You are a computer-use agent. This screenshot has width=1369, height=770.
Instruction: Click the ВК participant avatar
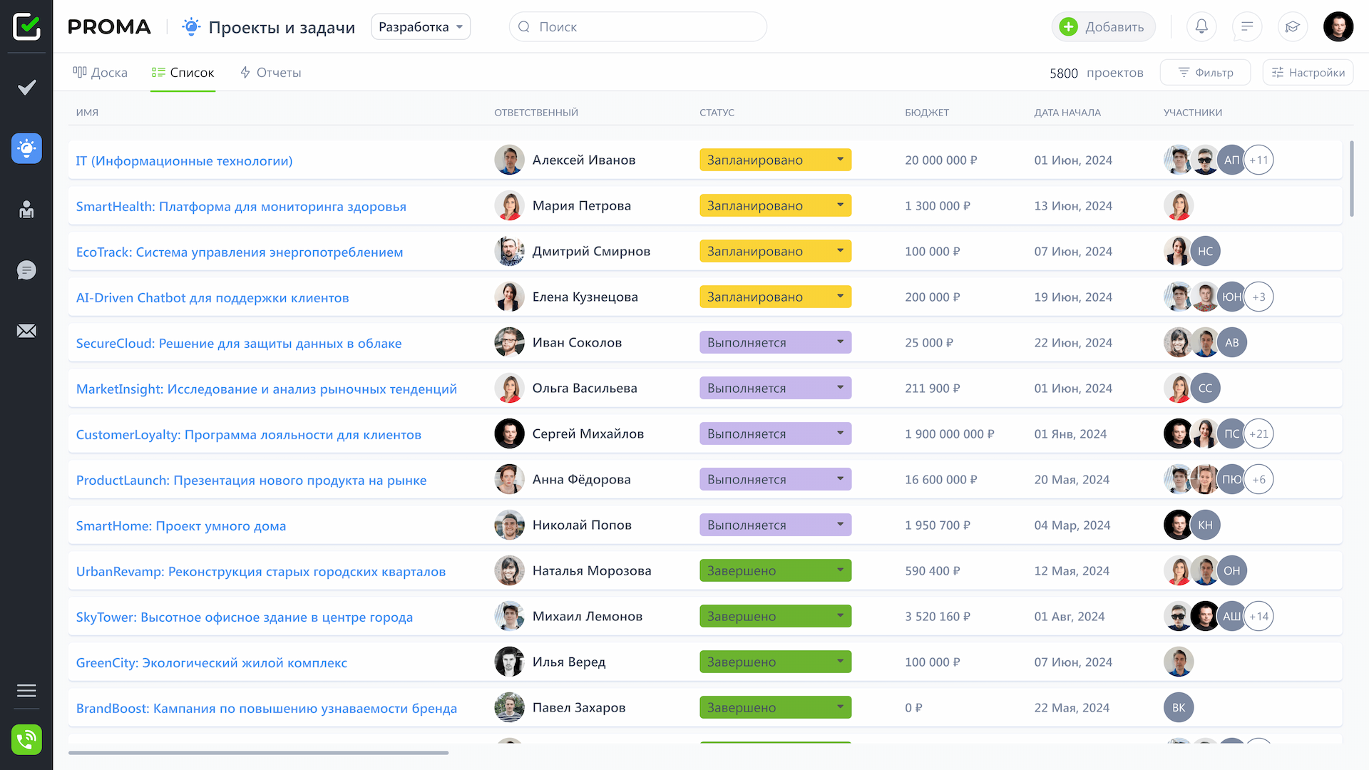pyautogui.click(x=1179, y=707)
